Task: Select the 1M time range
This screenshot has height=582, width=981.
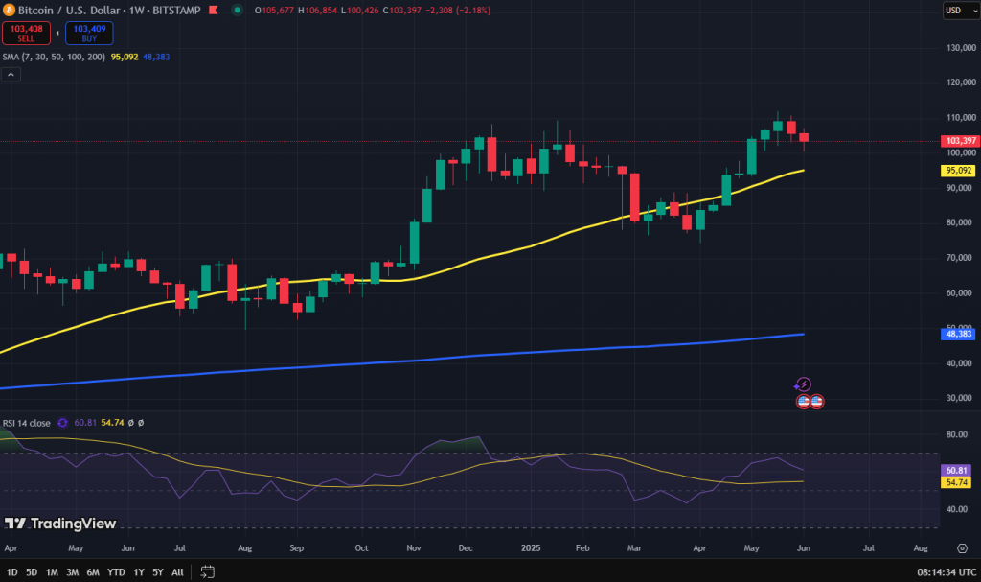Action: (x=52, y=572)
